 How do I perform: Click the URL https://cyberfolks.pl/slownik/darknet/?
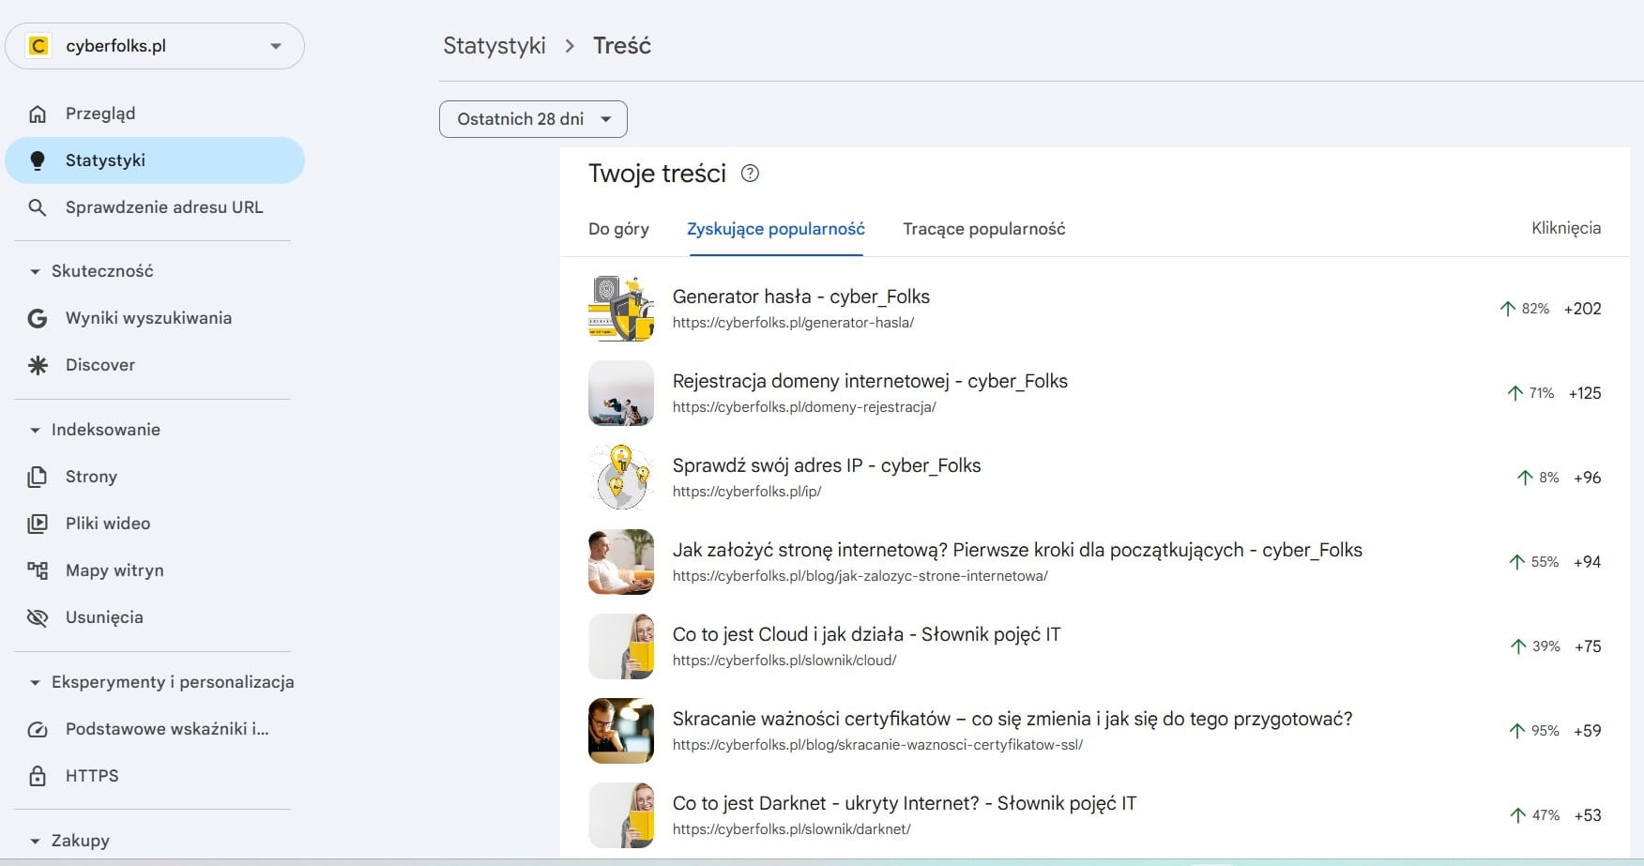[x=792, y=829]
